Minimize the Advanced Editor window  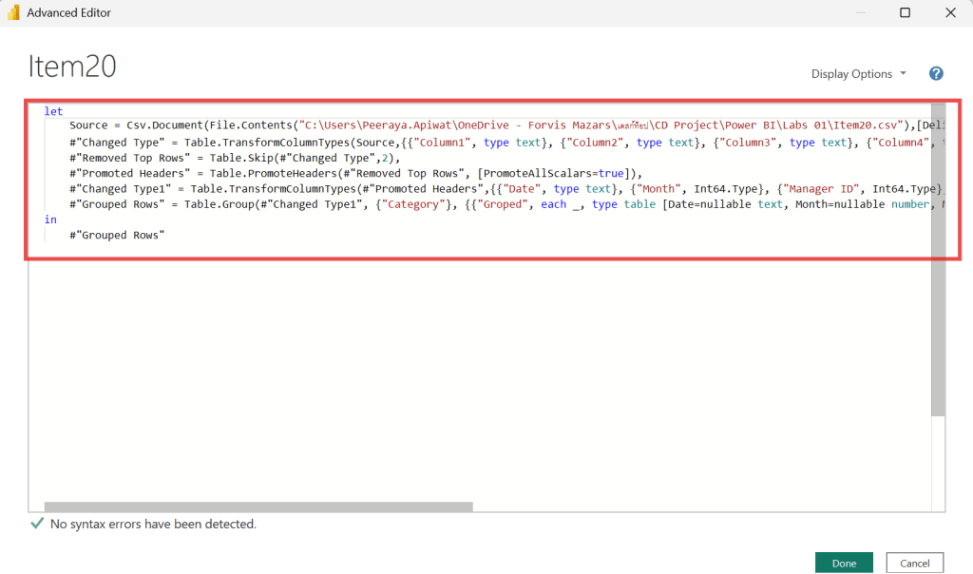pyautogui.click(x=859, y=13)
